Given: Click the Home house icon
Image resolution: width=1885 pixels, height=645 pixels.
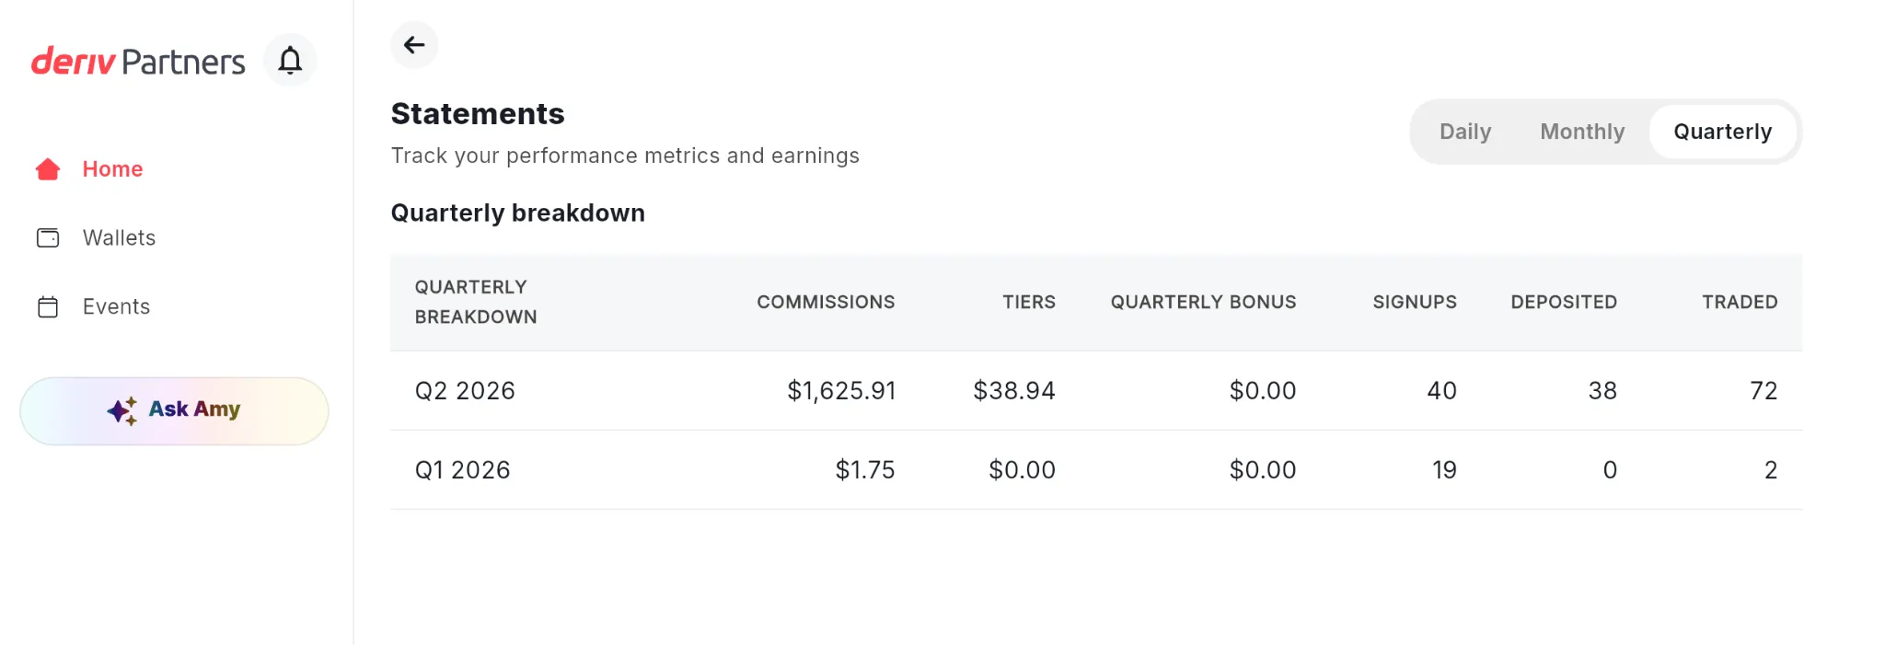Looking at the screenshot, I should pyautogui.click(x=48, y=169).
